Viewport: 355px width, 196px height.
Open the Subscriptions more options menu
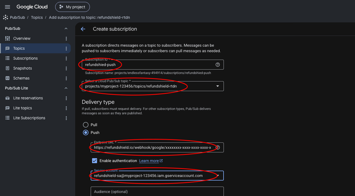(66, 58)
